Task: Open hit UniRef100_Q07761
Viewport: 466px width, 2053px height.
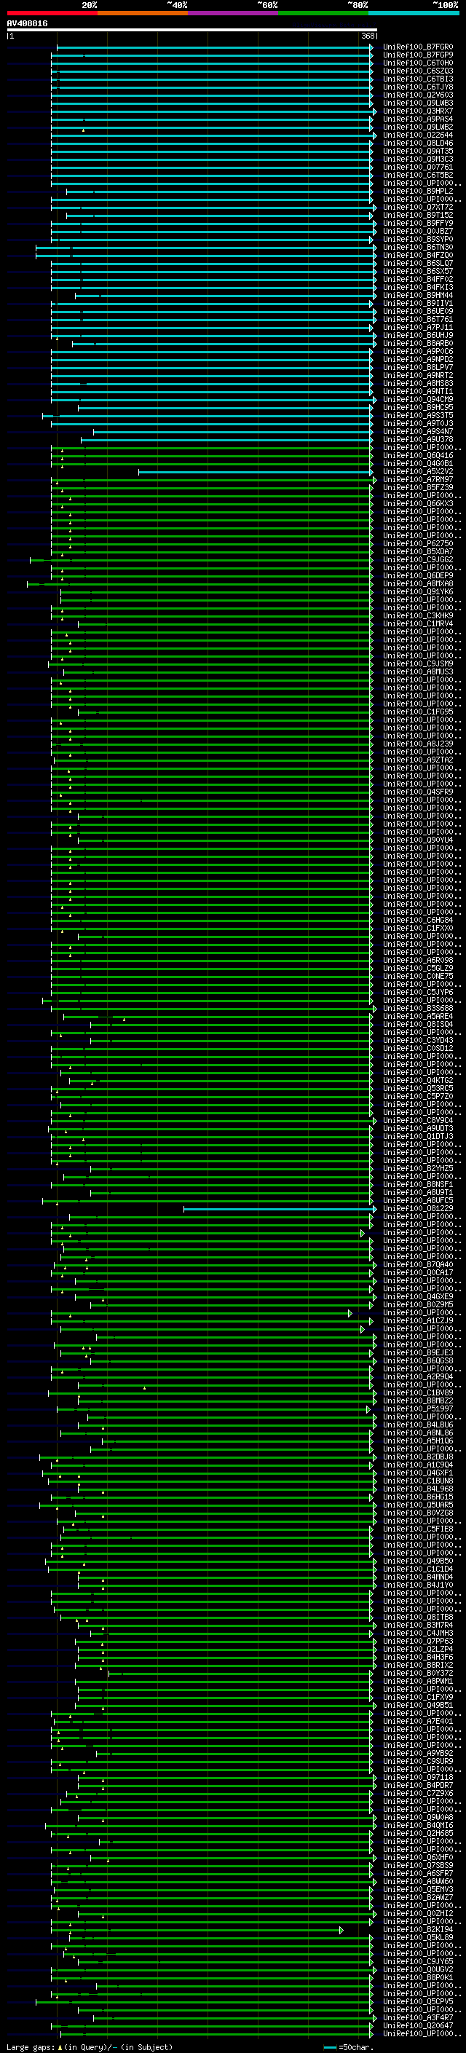Action: (418, 167)
